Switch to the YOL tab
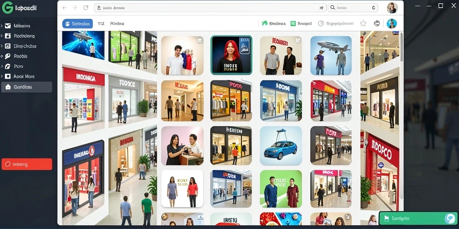The image size is (459, 229). 101,24
